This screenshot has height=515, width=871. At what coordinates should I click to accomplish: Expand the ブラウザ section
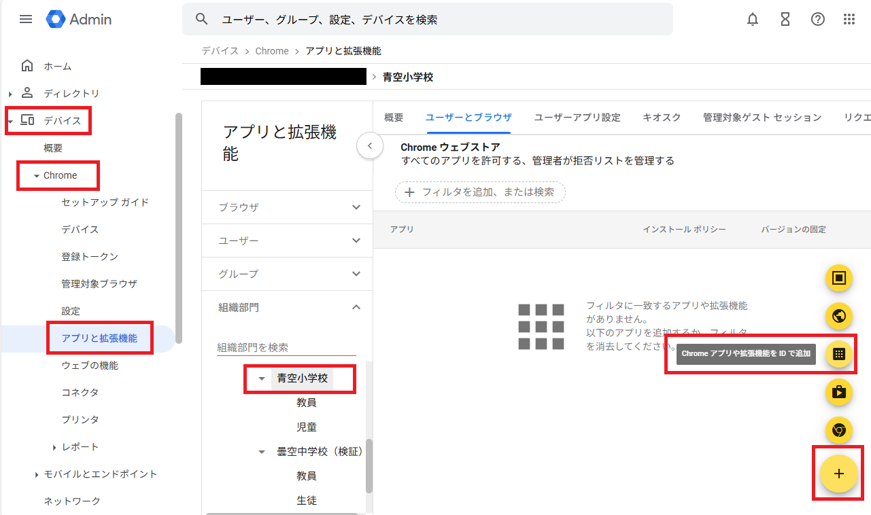pyautogui.click(x=356, y=207)
